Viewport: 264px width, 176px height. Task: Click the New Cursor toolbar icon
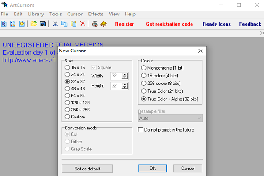(4, 24)
